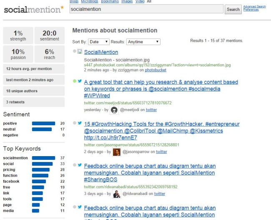This screenshot has width=271, height=220.
Task: Click gray sentiment dot on photobucket result
Action: [75, 51]
